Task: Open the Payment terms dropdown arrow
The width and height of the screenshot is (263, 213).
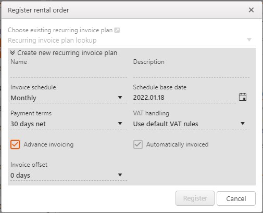Action: tap(120, 124)
